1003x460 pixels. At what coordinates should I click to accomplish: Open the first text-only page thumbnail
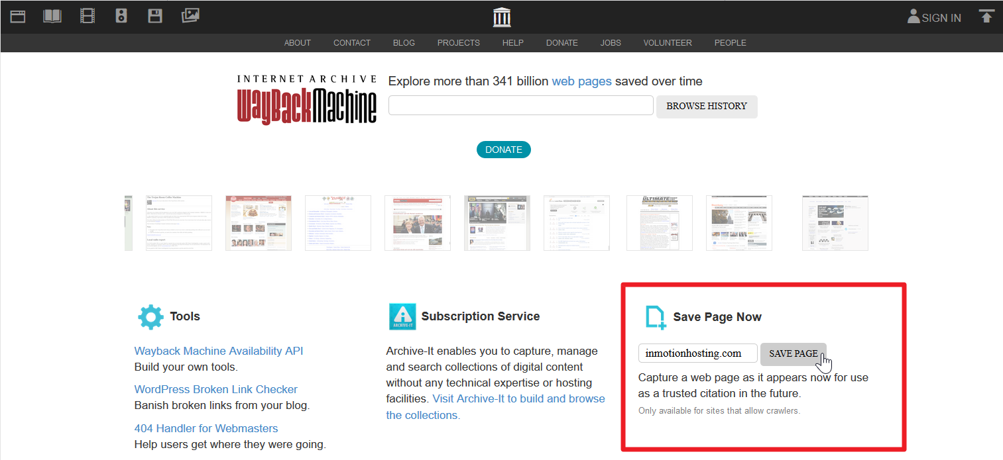coord(179,223)
